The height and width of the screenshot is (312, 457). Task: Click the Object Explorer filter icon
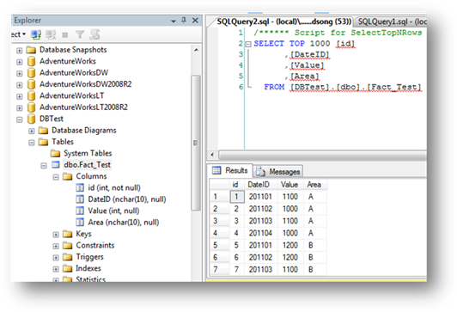79,34
